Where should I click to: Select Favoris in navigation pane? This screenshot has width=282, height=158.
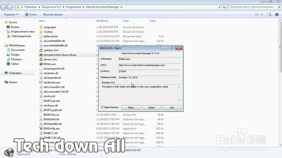13,22
